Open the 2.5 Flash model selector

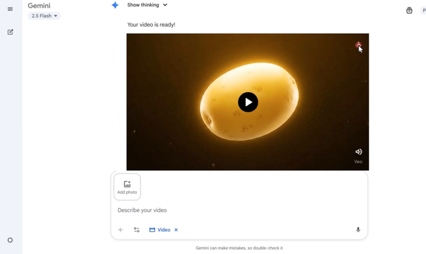click(44, 16)
